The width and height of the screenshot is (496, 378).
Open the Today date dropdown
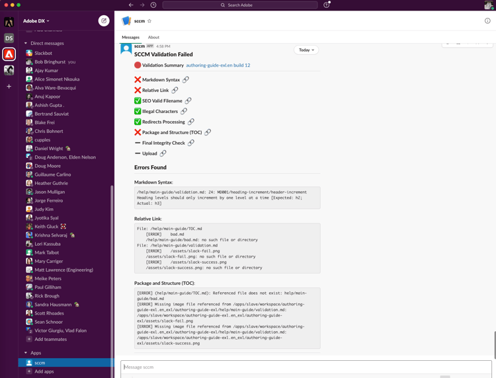pos(306,50)
